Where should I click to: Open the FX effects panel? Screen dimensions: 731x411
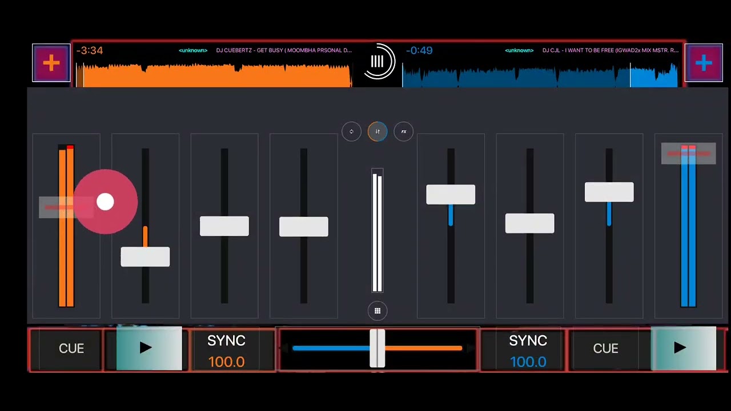coord(403,132)
